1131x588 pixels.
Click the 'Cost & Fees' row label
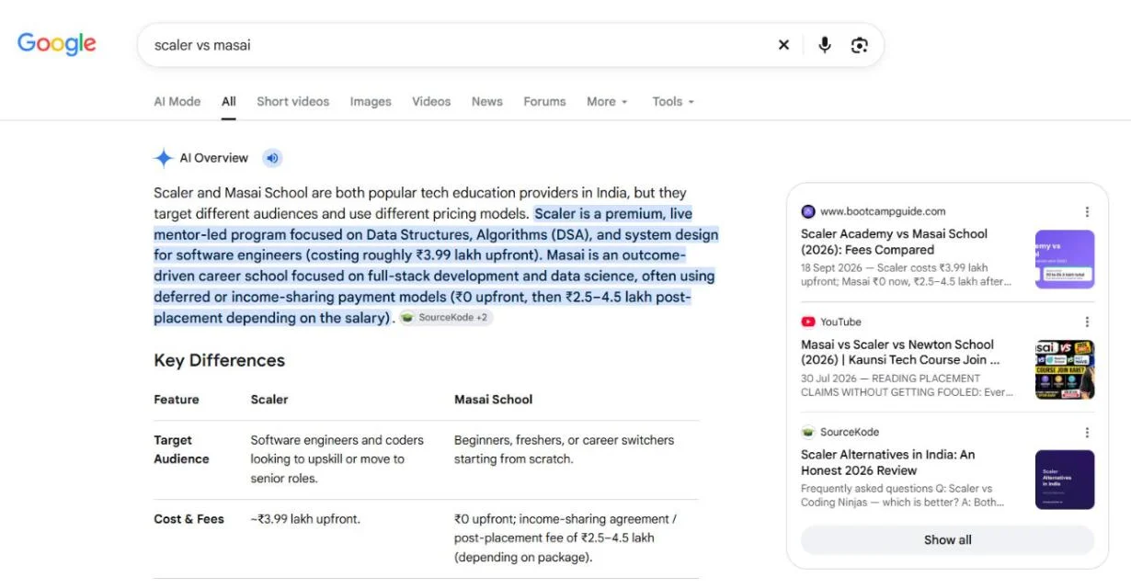[188, 519]
